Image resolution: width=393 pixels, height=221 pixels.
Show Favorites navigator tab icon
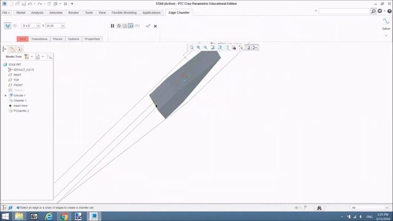coord(20,49)
